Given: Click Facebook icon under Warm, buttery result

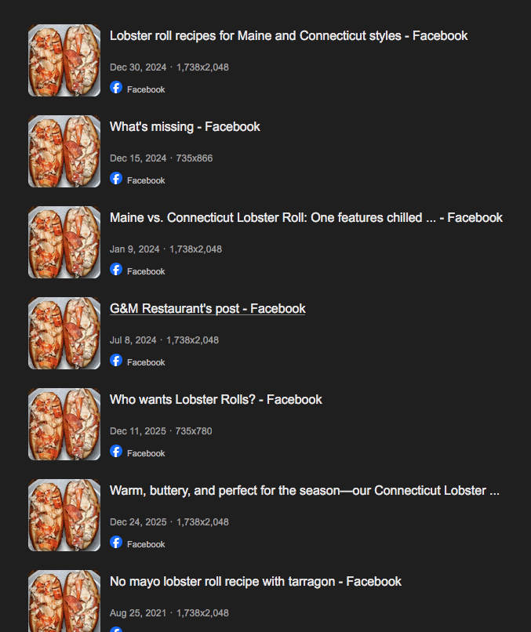Looking at the screenshot, I should [x=116, y=542].
